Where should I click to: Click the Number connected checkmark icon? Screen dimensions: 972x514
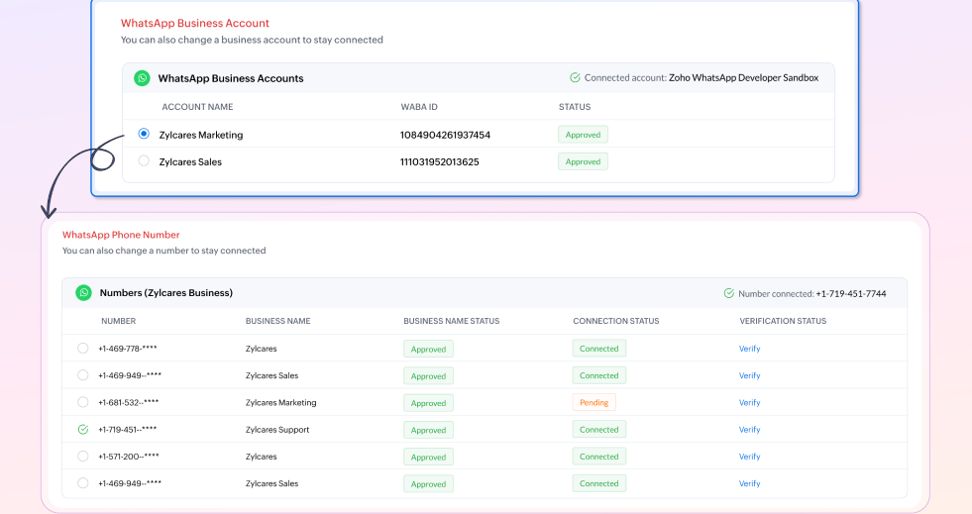pyautogui.click(x=729, y=293)
